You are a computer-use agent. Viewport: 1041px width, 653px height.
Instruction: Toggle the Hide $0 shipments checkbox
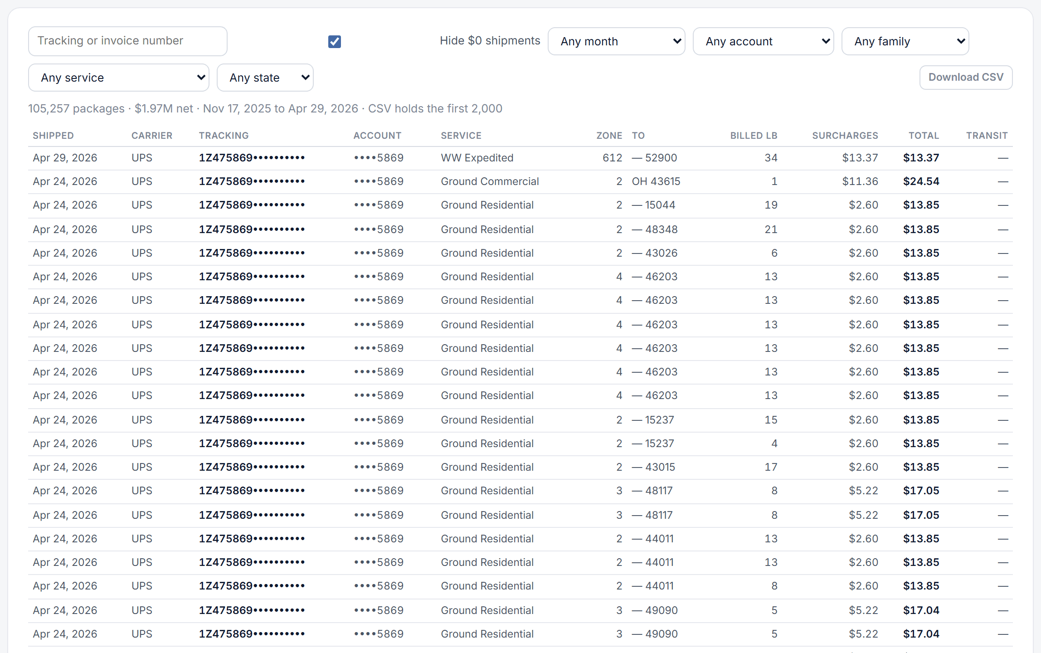pos(335,41)
